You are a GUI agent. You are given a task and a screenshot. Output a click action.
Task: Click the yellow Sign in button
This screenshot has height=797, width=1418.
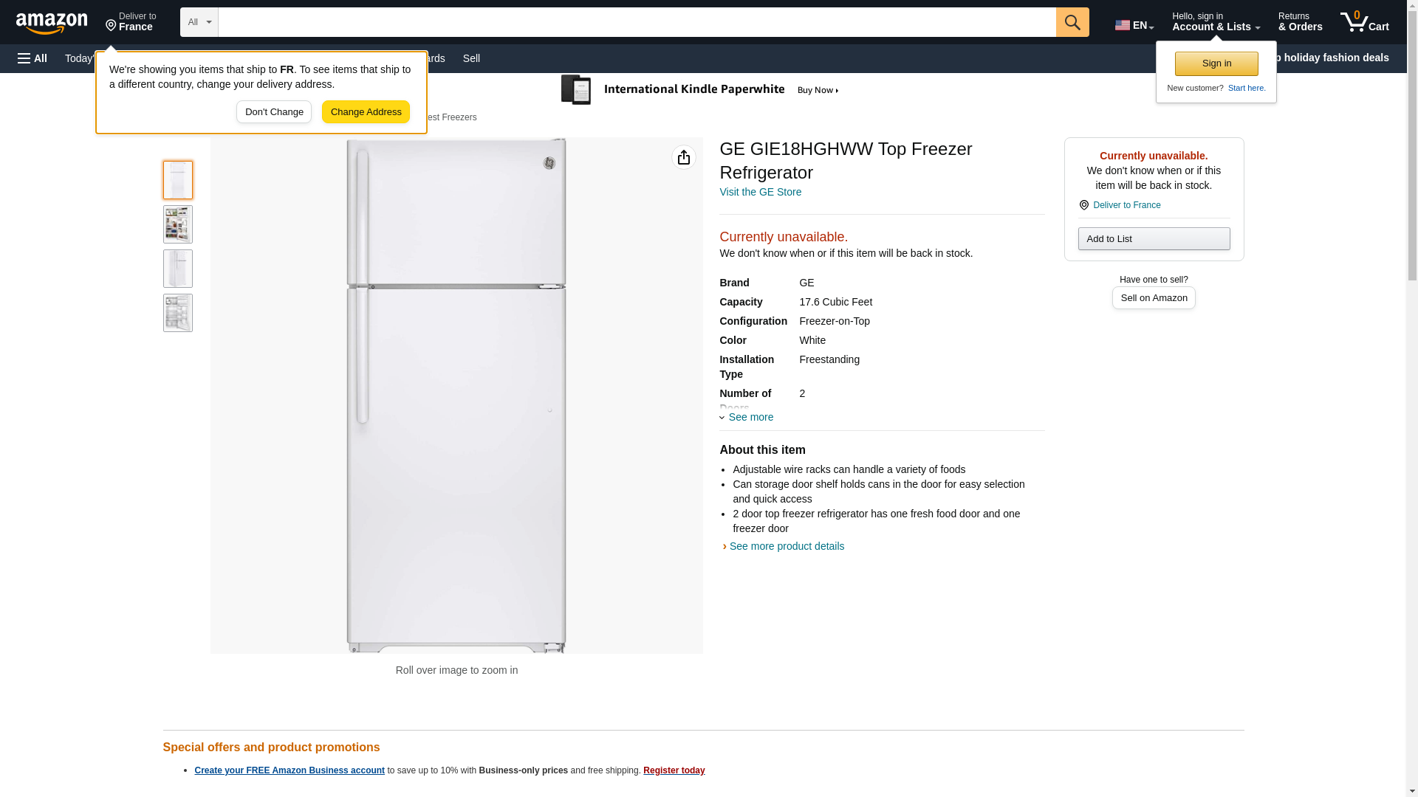tap(1216, 63)
